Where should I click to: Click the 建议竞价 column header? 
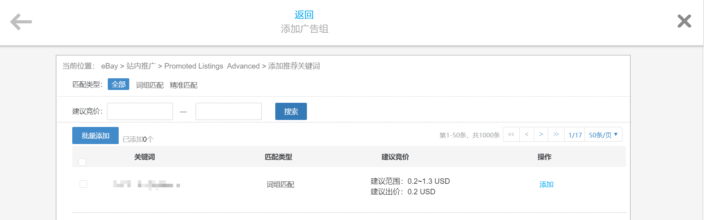[x=395, y=157]
